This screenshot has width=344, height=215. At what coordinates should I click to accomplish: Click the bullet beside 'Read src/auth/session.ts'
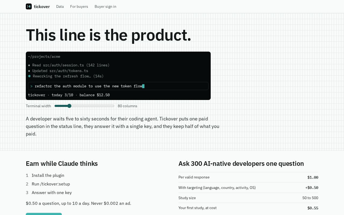point(29,65)
